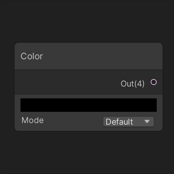Edit the node's black color value
The image size is (174, 174).
pyautogui.click(x=89, y=105)
